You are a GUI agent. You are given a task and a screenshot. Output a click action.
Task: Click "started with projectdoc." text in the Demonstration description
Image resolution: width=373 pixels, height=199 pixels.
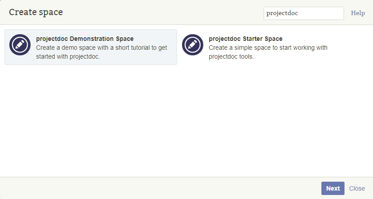[x=68, y=56]
